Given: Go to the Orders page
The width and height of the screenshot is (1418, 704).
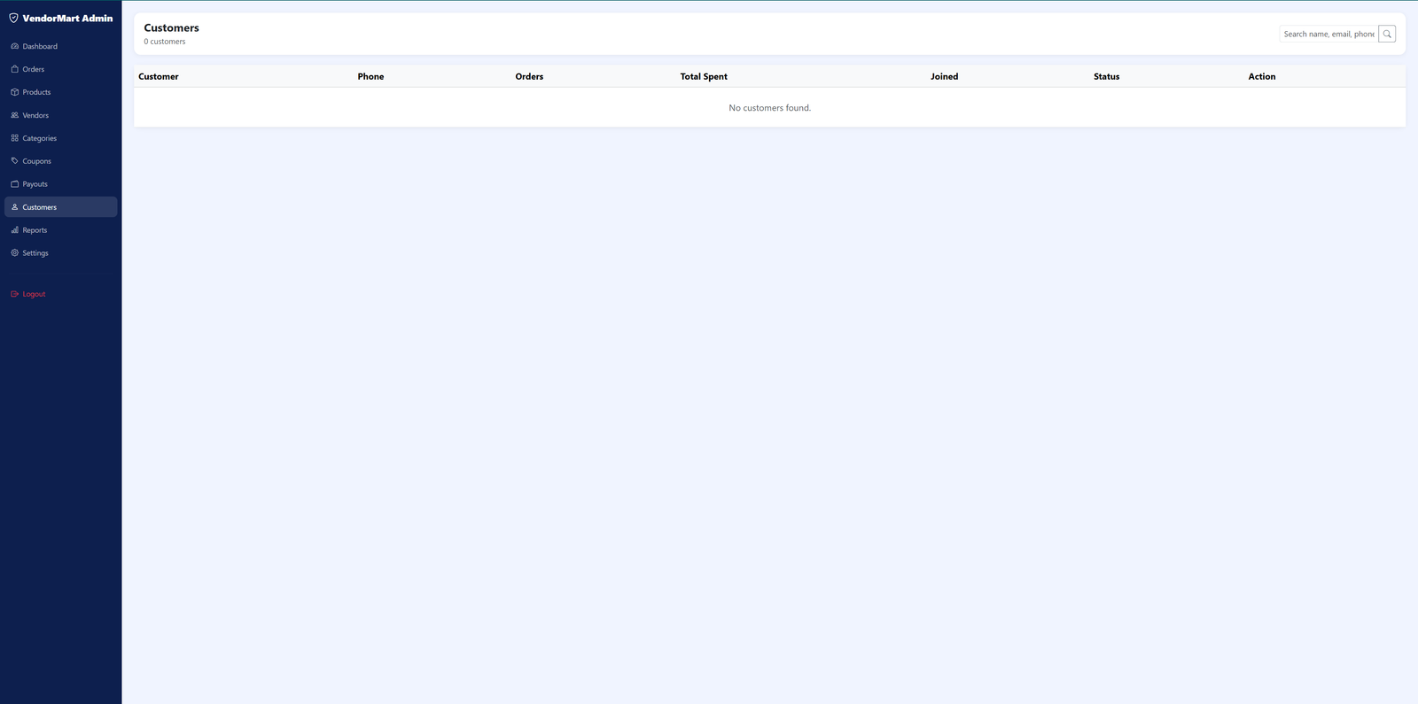Looking at the screenshot, I should (61, 69).
